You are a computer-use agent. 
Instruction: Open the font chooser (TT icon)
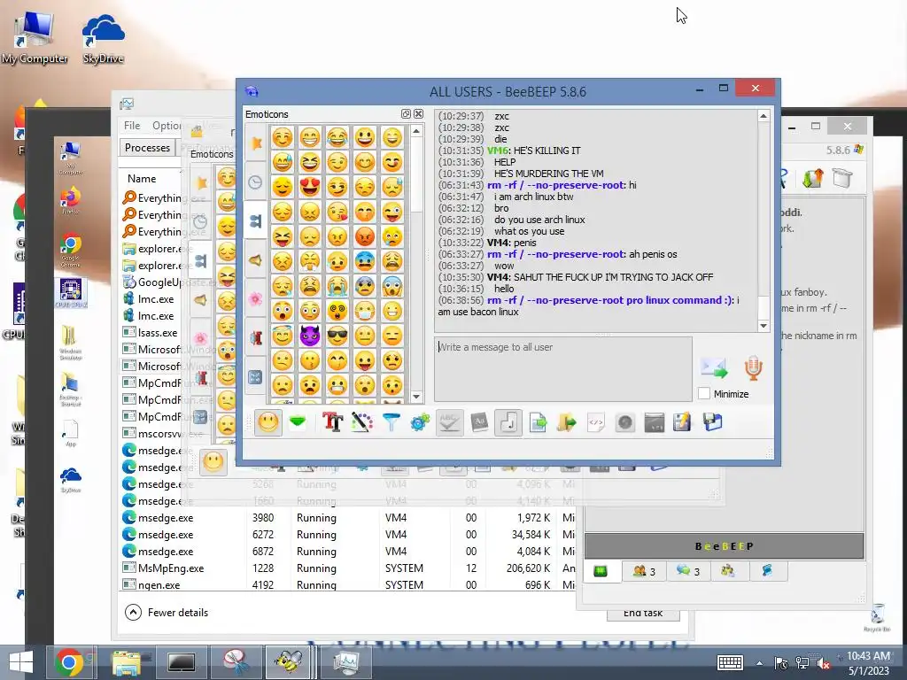pyautogui.click(x=333, y=422)
